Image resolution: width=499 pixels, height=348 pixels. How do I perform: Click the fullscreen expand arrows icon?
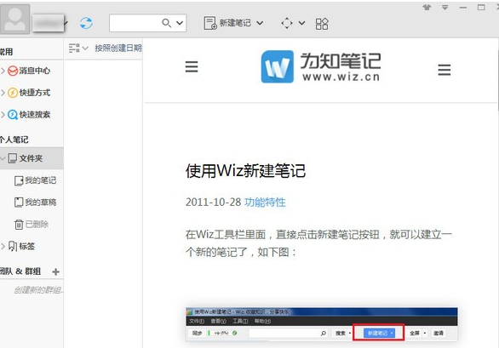coord(287,23)
